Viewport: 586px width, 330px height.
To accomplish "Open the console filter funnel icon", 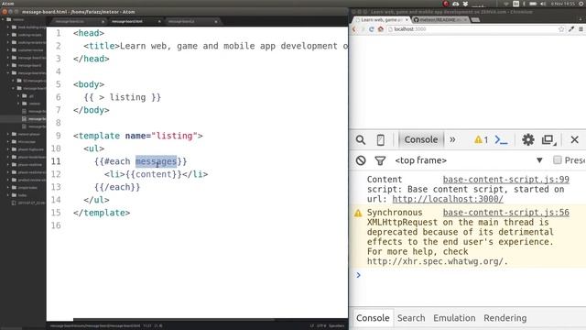I will (380, 161).
